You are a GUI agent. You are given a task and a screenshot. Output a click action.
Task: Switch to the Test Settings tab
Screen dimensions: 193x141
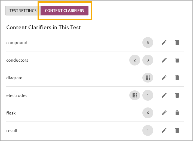click(23, 11)
